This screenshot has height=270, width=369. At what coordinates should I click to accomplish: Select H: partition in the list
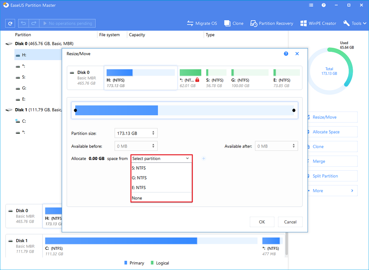(x=38, y=55)
